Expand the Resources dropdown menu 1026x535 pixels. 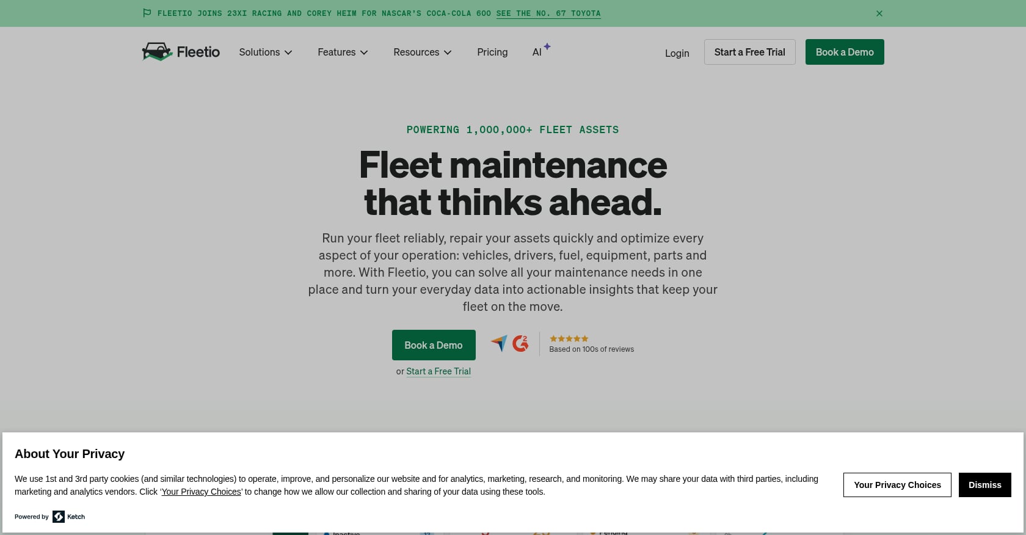[x=423, y=53]
